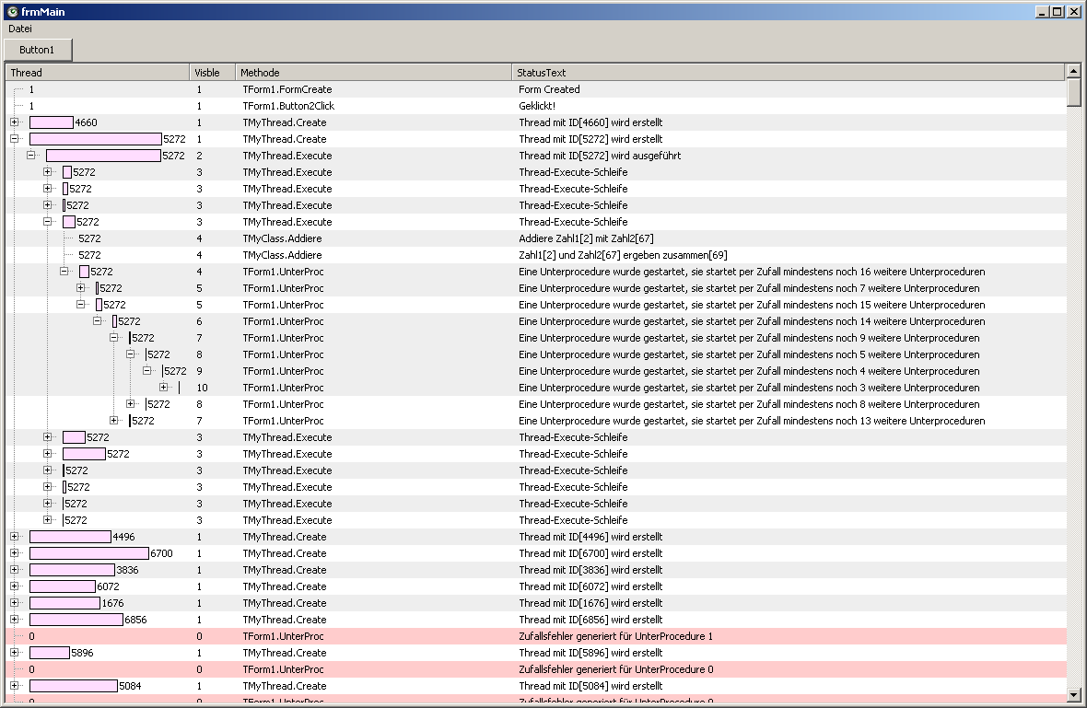
Task: Expand the UnterProc node with 3 weitere
Action: 164,388
